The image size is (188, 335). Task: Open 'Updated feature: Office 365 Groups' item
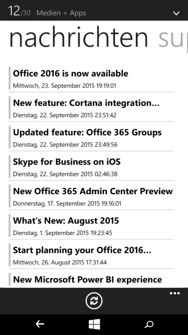(91, 137)
